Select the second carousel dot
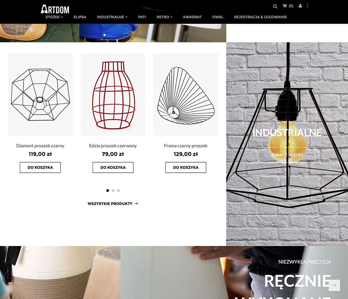 coord(113,191)
